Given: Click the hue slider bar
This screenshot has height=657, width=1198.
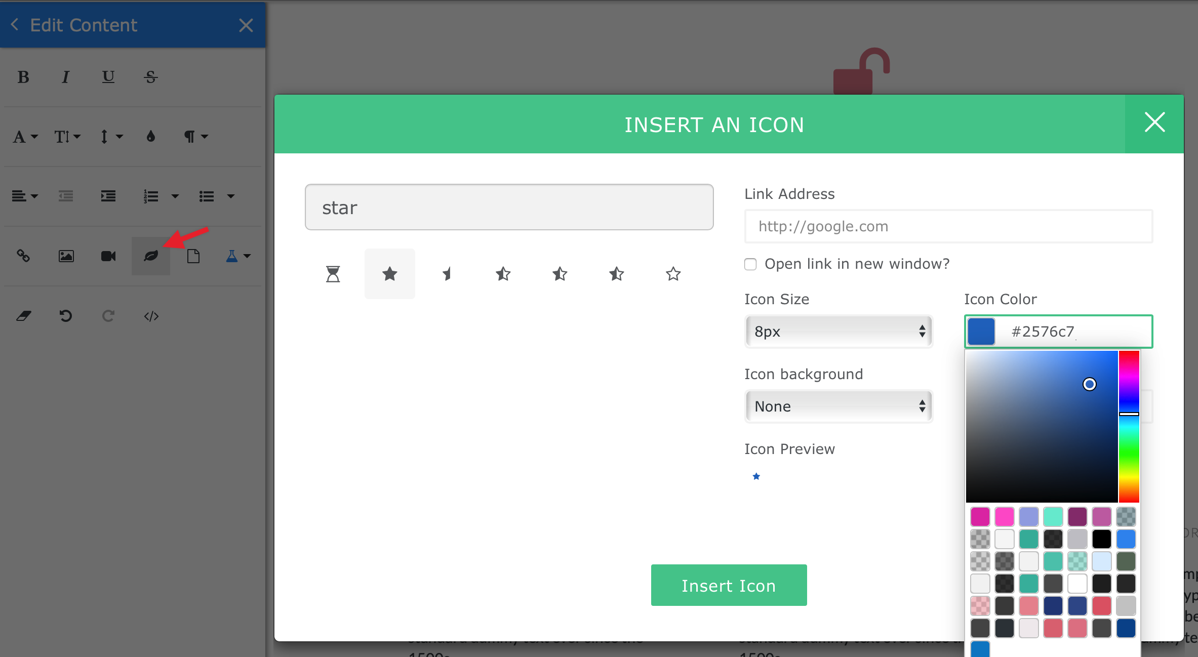Looking at the screenshot, I should tap(1129, 426).
